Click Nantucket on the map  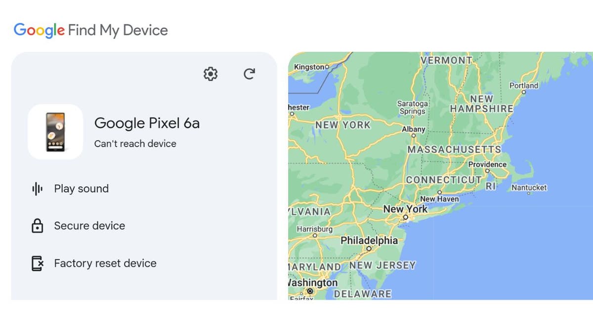pyautogui.click(x=529, y=187)
